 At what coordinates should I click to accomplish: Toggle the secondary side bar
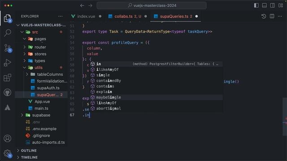tap(272, 5)
